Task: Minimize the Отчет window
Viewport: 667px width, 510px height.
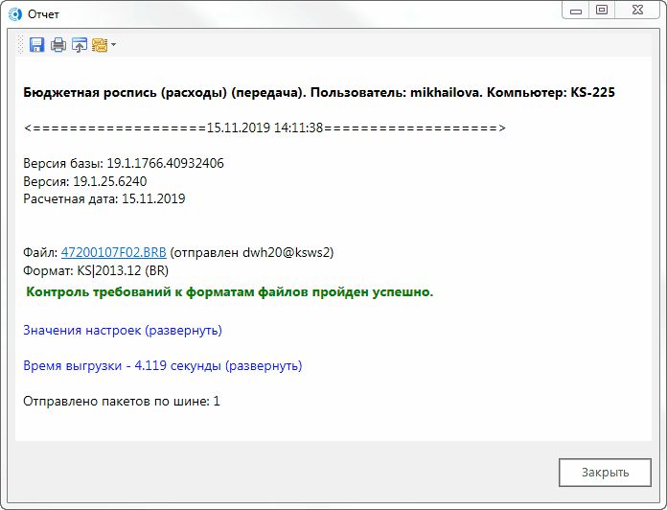Action: (x=576, y=10)
